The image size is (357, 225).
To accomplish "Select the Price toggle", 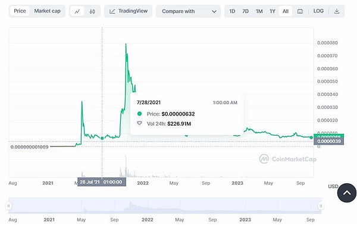I will click(x=20, y=11).
